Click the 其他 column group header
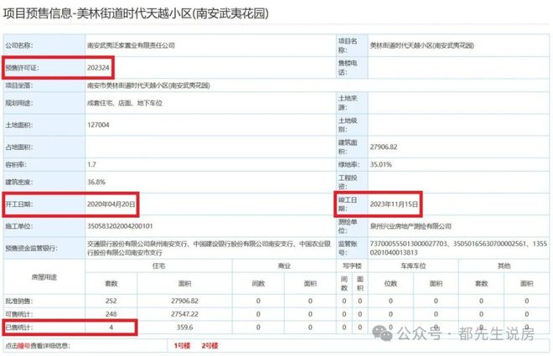Viewport: 553px width, 356px height. (x=504, y=266)
